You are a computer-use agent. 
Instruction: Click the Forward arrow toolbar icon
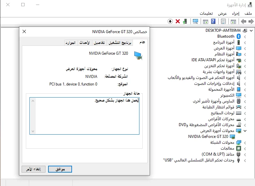251,21
